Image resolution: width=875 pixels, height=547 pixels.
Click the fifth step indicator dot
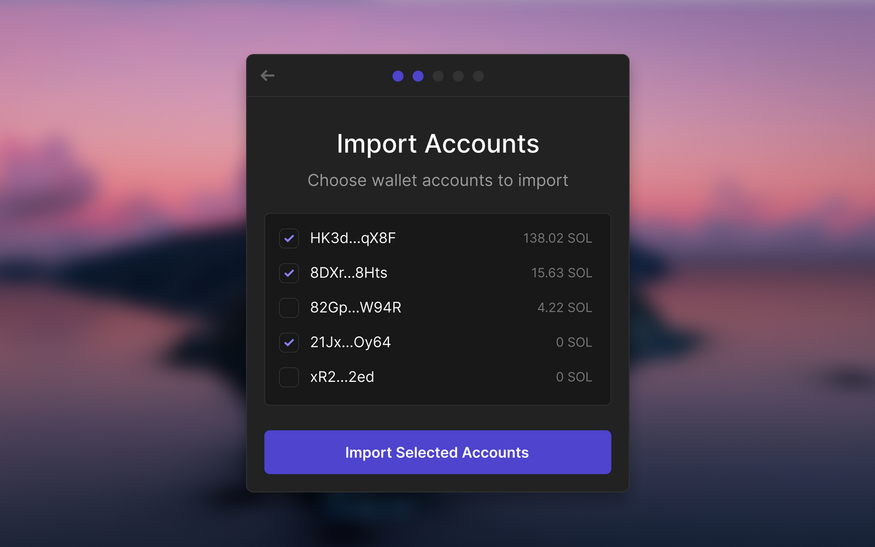(x=479, y=77)
